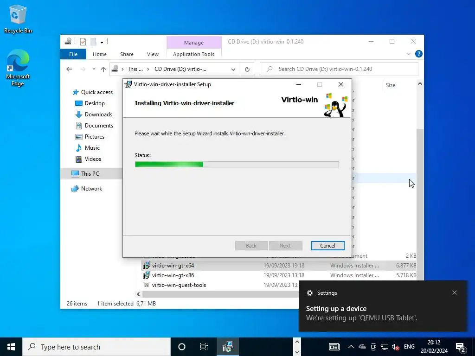Go forward in Explorer navigation
The height and width of the screenshot is (356, 475).
point(83,69)
